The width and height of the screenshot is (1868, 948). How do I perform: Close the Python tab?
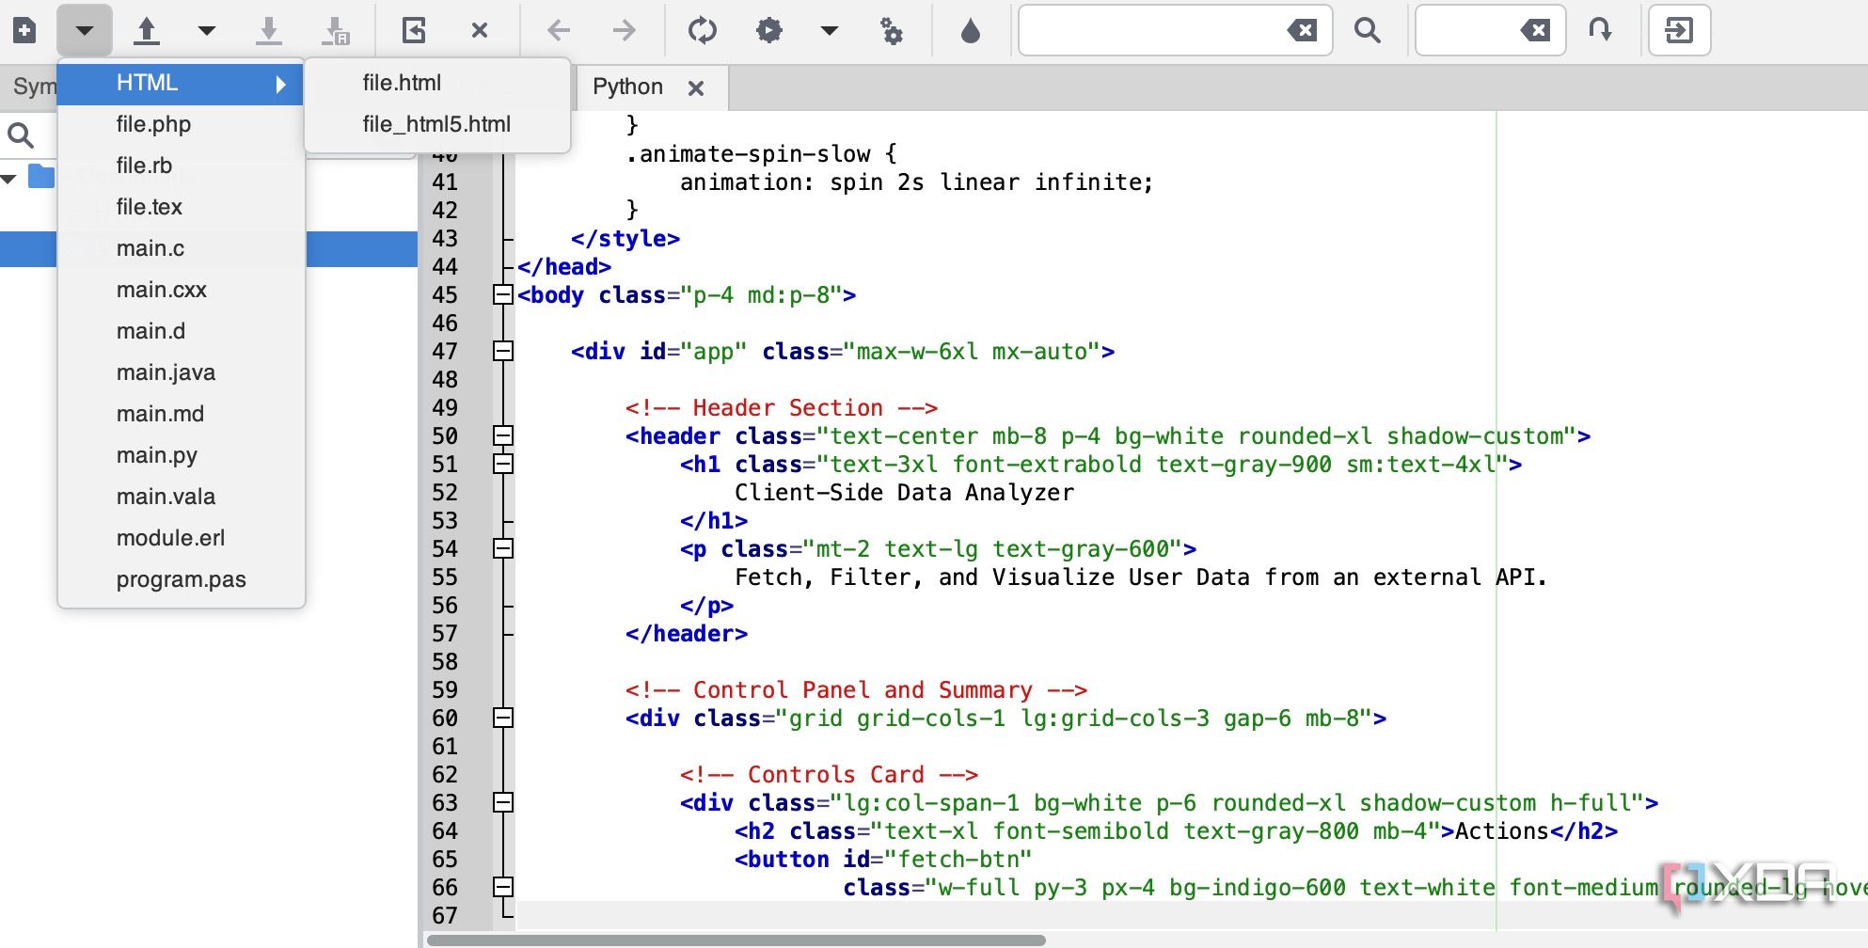click(696, 88)
